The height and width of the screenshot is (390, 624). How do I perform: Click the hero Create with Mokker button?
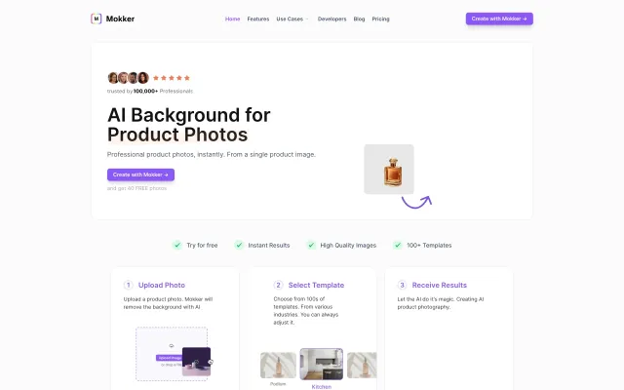140,175
